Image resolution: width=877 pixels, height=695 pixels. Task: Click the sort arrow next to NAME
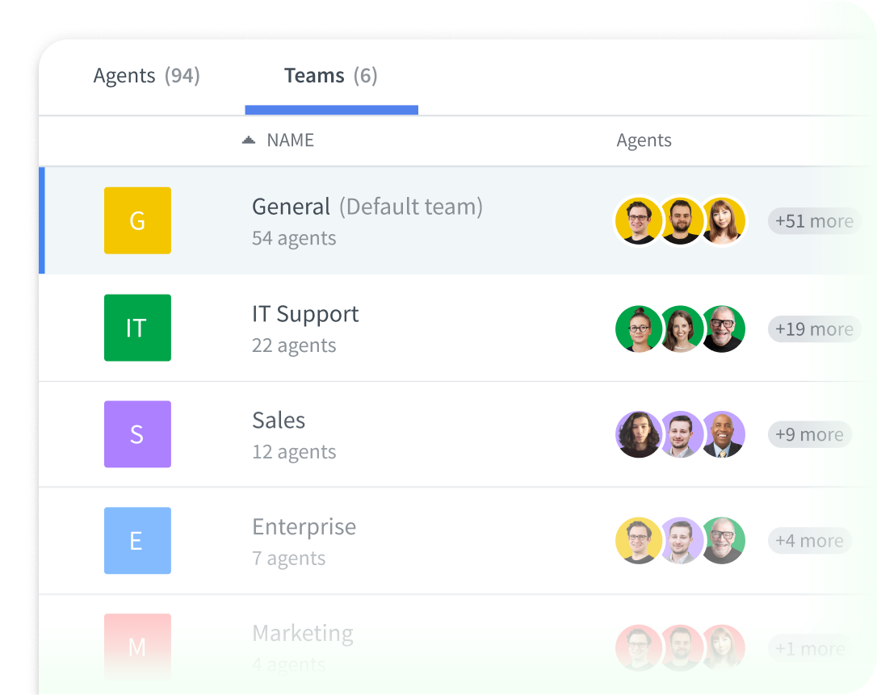pyautogui.click(x=249, y=140)
